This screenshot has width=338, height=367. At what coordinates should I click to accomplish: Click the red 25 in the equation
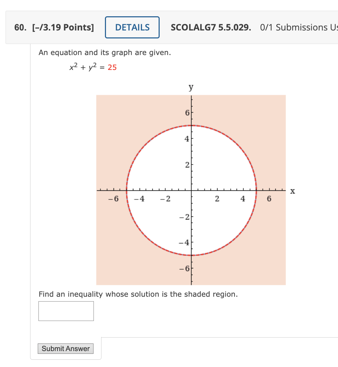point(112,68)
